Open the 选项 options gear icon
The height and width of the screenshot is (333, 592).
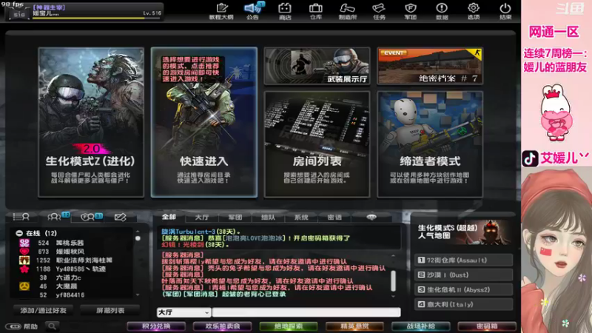[x=474, y=11]
